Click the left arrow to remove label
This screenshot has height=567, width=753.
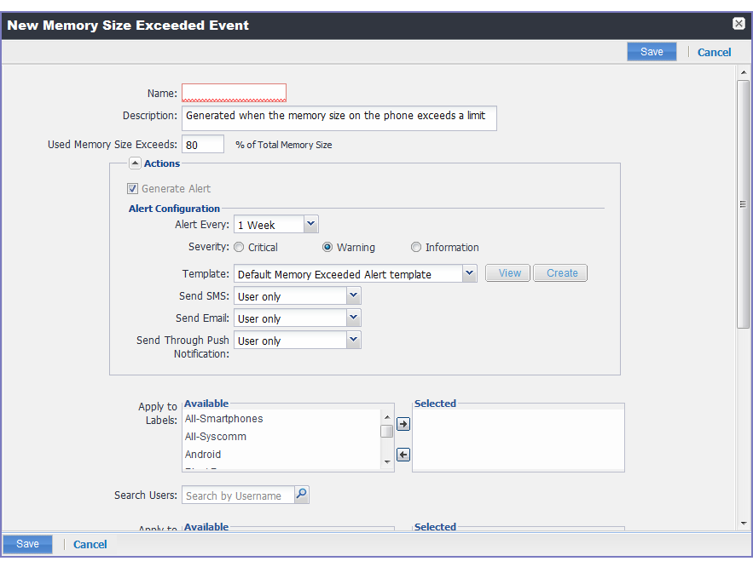coord(404,455)
